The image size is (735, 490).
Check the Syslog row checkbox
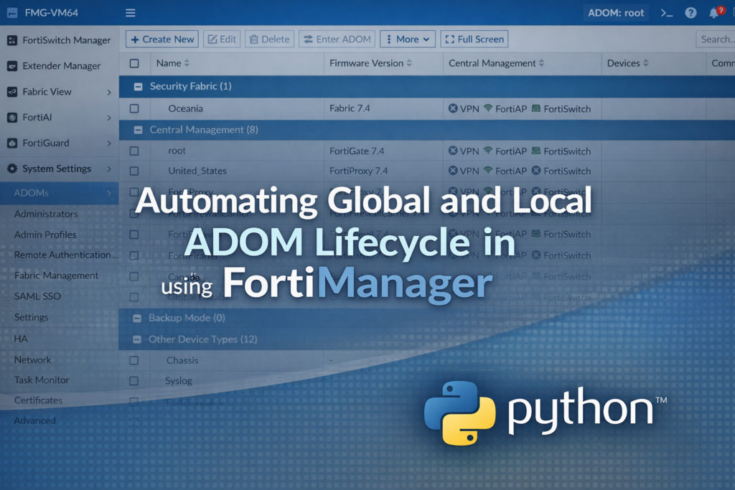tap(134, 381)
